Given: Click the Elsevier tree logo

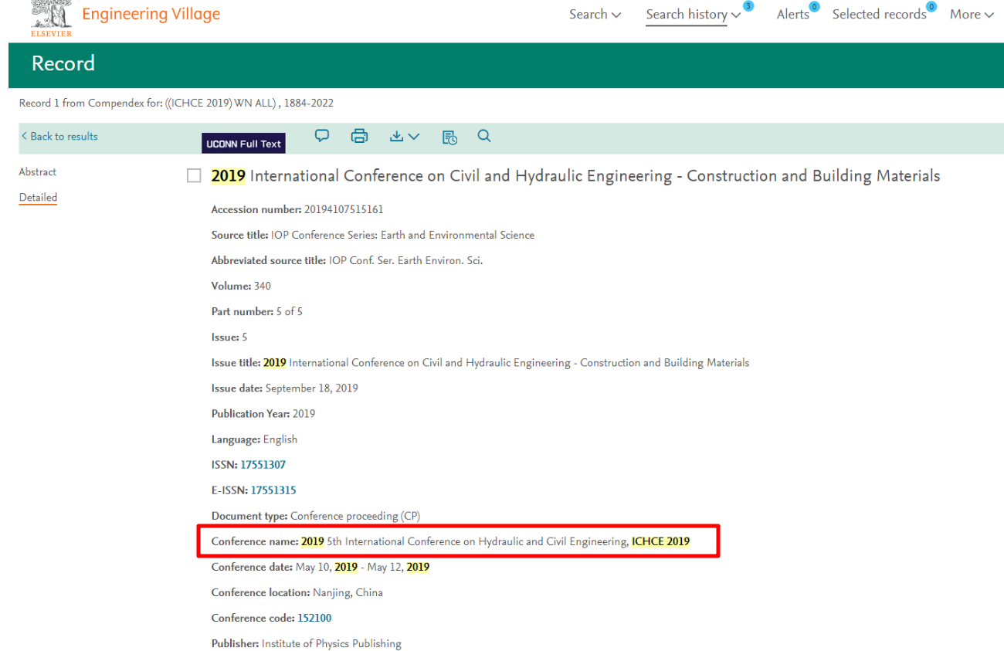Looking at the screenshot, I should click(51, 17).
